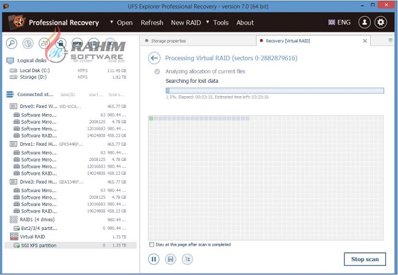Image resolution: width=398 pixels, height=275 pixels.
Task: Select Drive0 Software RAID 458.23 GB partition
Action: click(70, 136)
